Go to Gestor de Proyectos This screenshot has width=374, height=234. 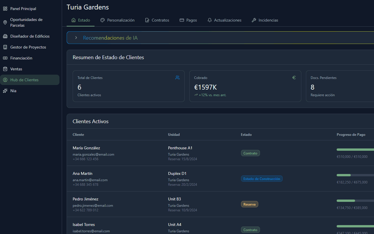tap(30, 47)
